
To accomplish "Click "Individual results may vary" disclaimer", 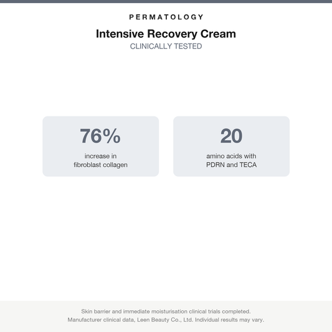I will pyautogui.click(x=229, y=320).
